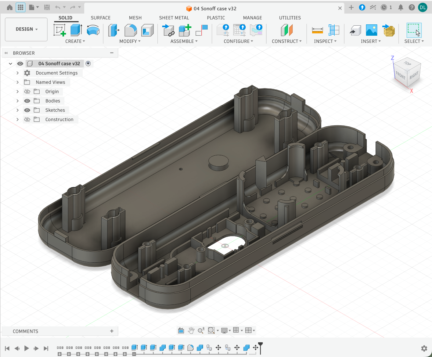Viewport: 432px width, 357px height.
Task: Switch to the MANAGE tab
Action: (x=253, y=18)
